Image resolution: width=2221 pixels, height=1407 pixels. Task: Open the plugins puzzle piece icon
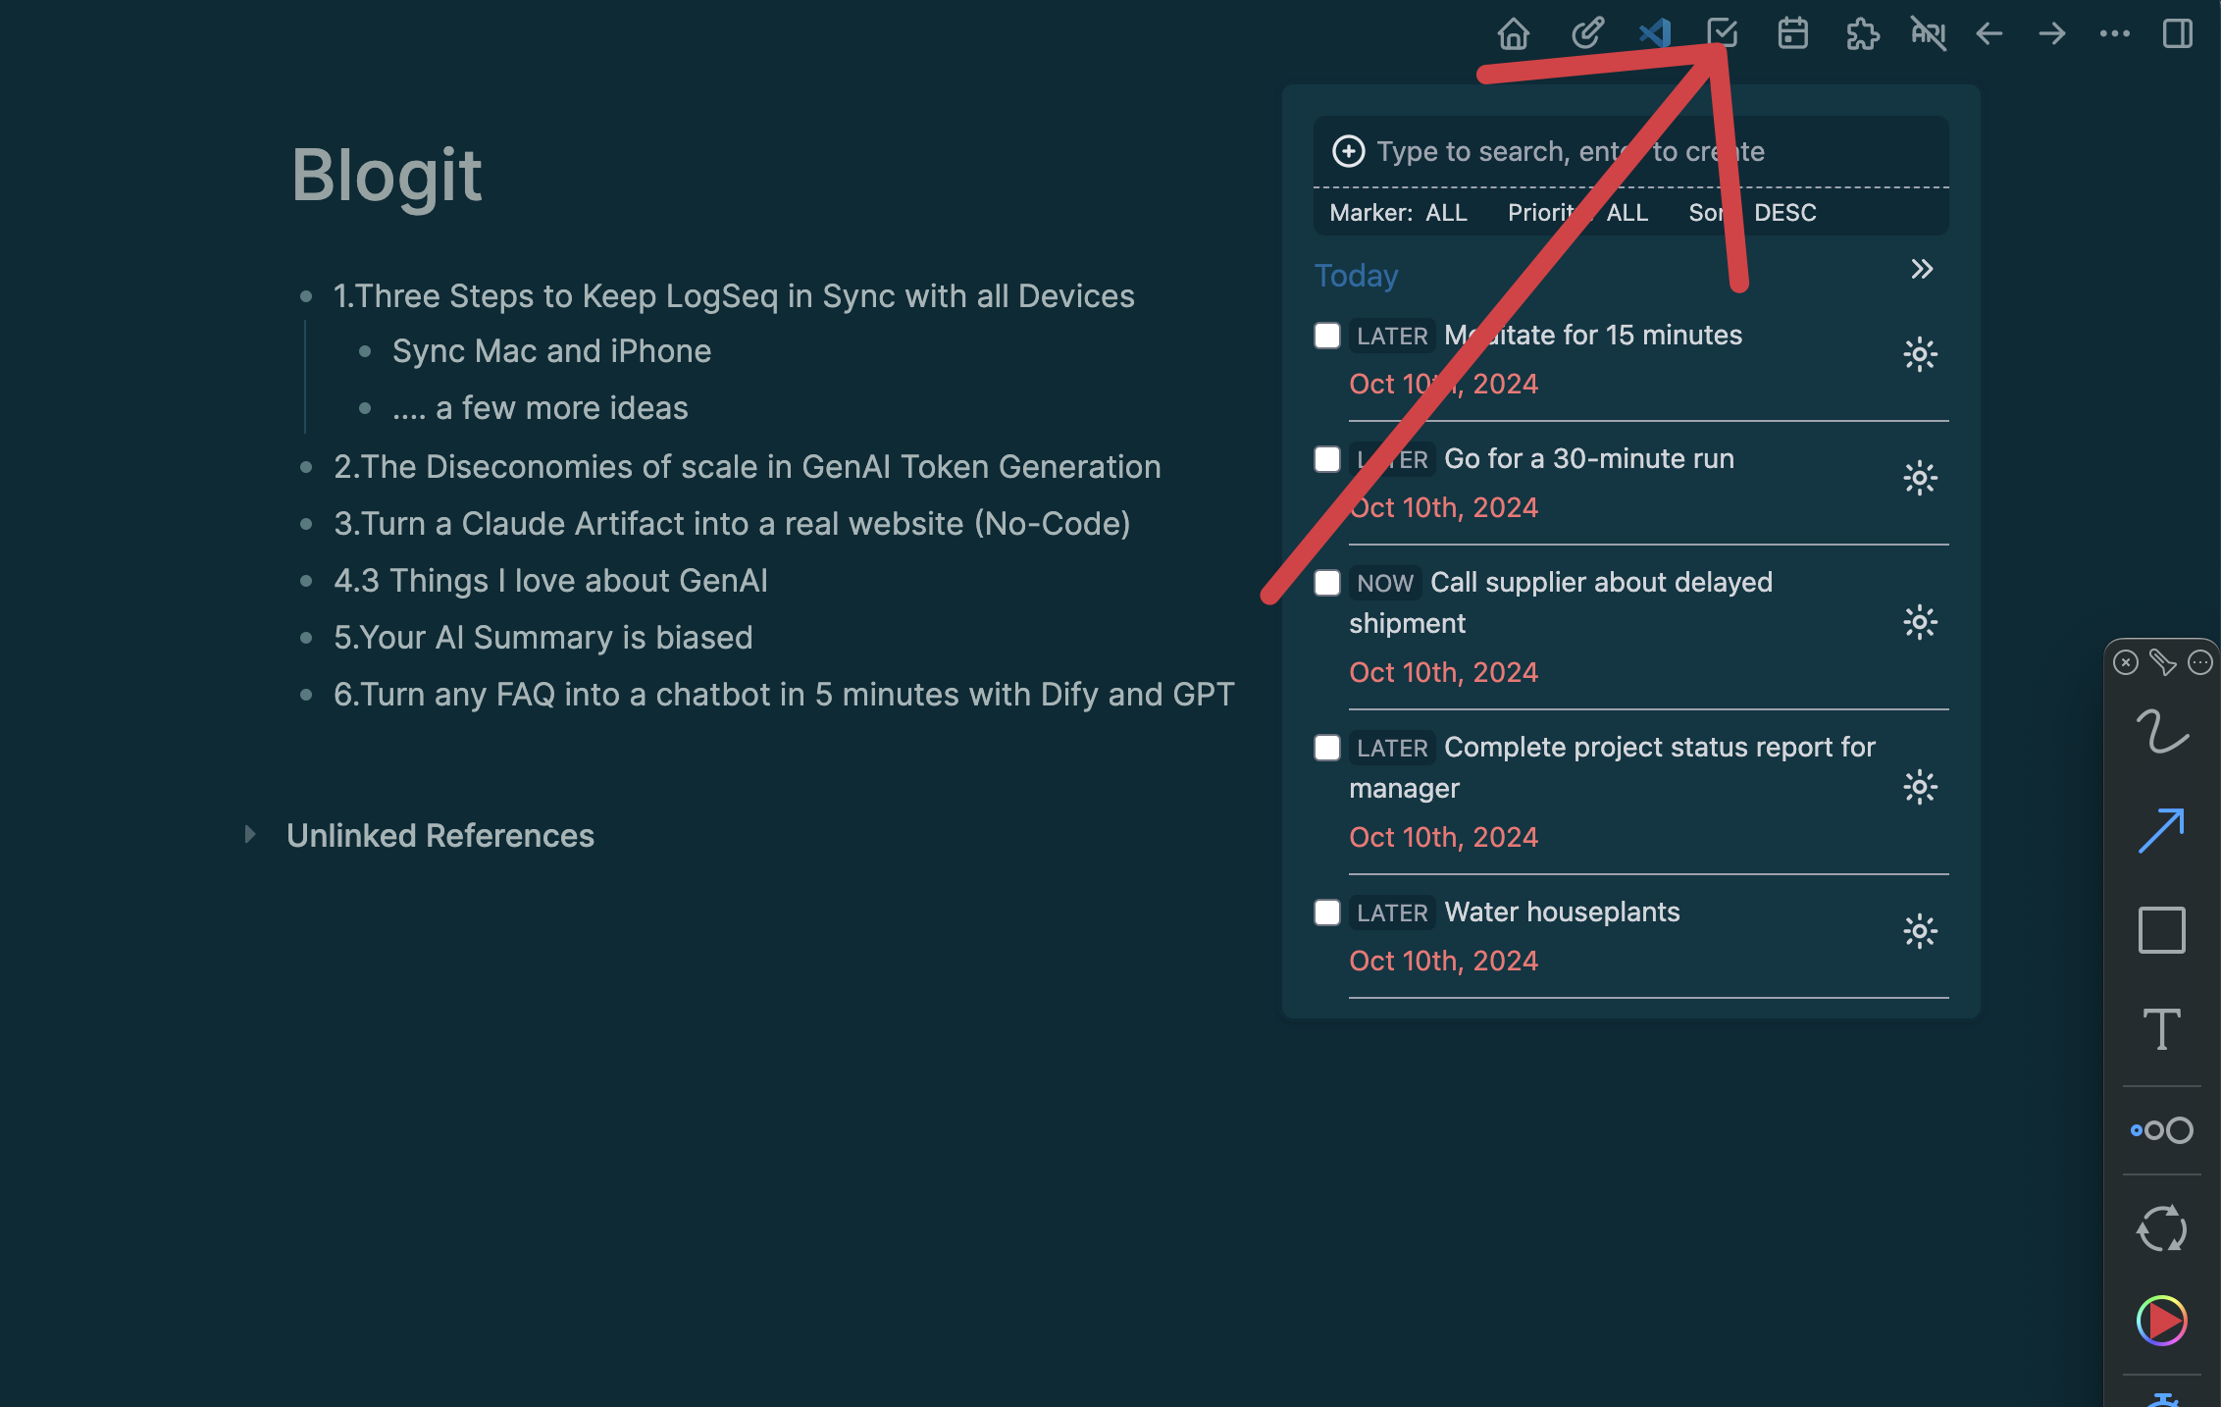coord(1861,34)
